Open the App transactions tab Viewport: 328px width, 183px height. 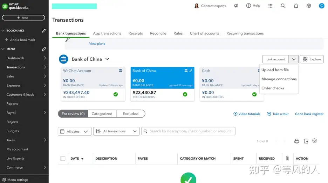pyautogui.click(x=107, y=33)
